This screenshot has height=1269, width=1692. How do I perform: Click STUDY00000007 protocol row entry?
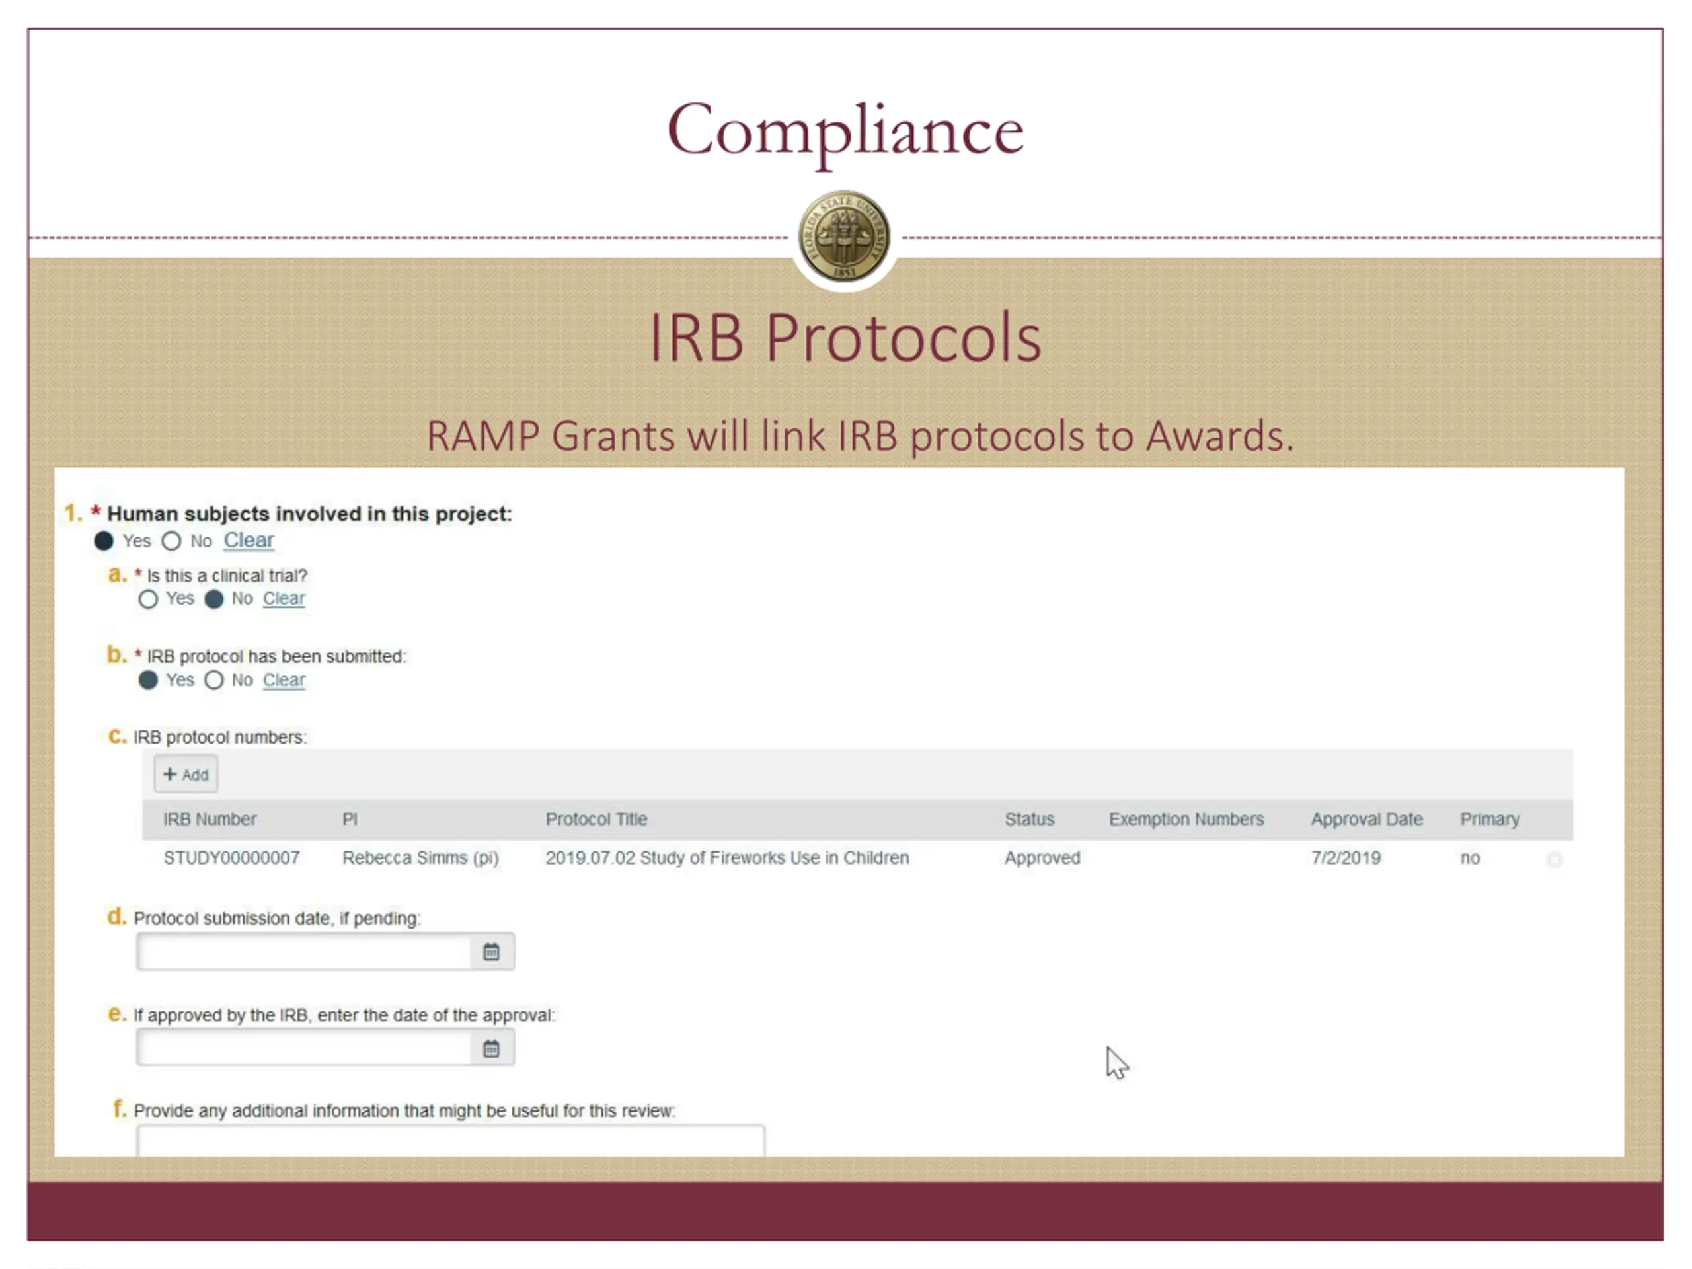[231, 857]
